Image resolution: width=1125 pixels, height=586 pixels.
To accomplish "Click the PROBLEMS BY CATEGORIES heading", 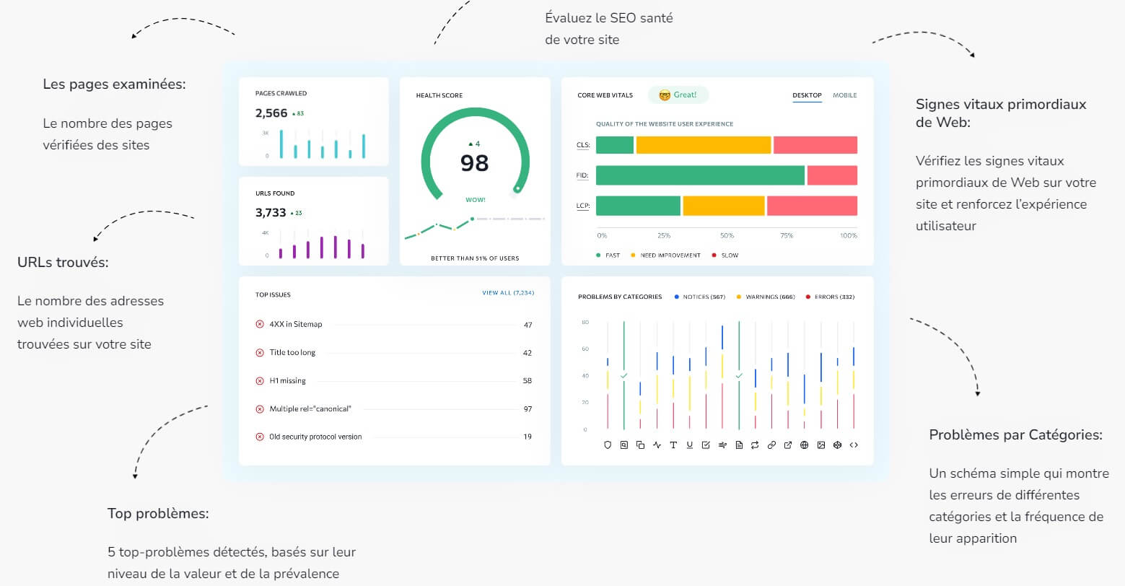I will point(620,297).
